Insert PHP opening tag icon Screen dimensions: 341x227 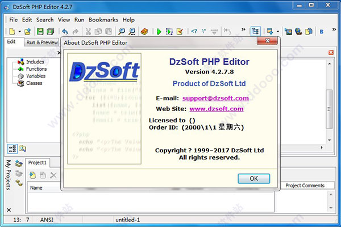point(194,31)
